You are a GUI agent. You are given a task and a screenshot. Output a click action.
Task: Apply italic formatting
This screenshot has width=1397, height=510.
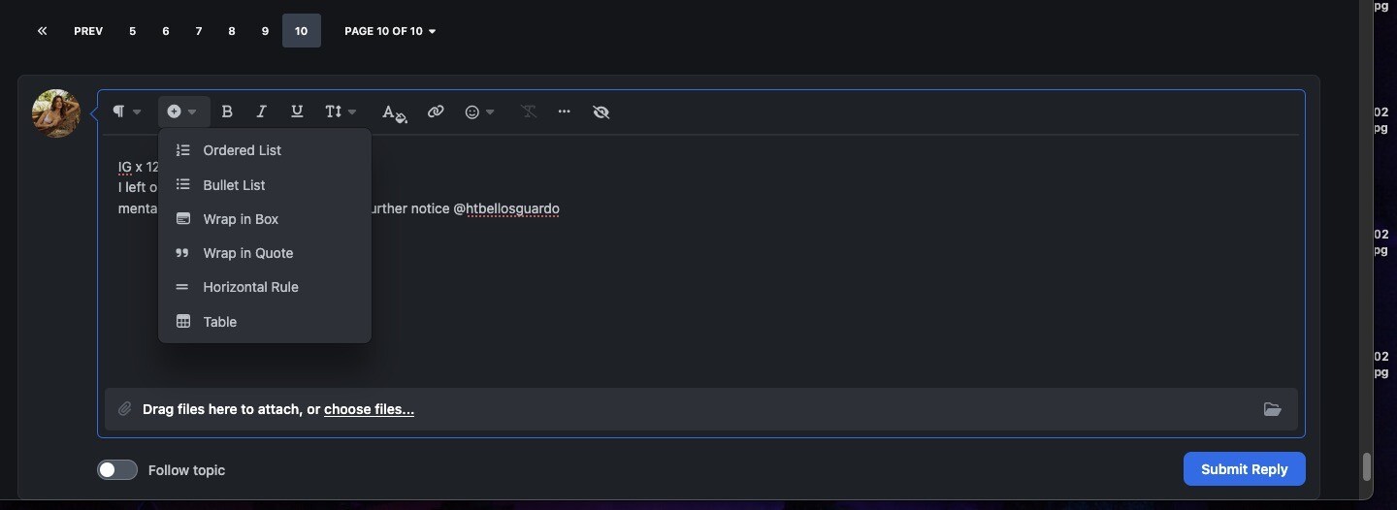coord(261,112)
